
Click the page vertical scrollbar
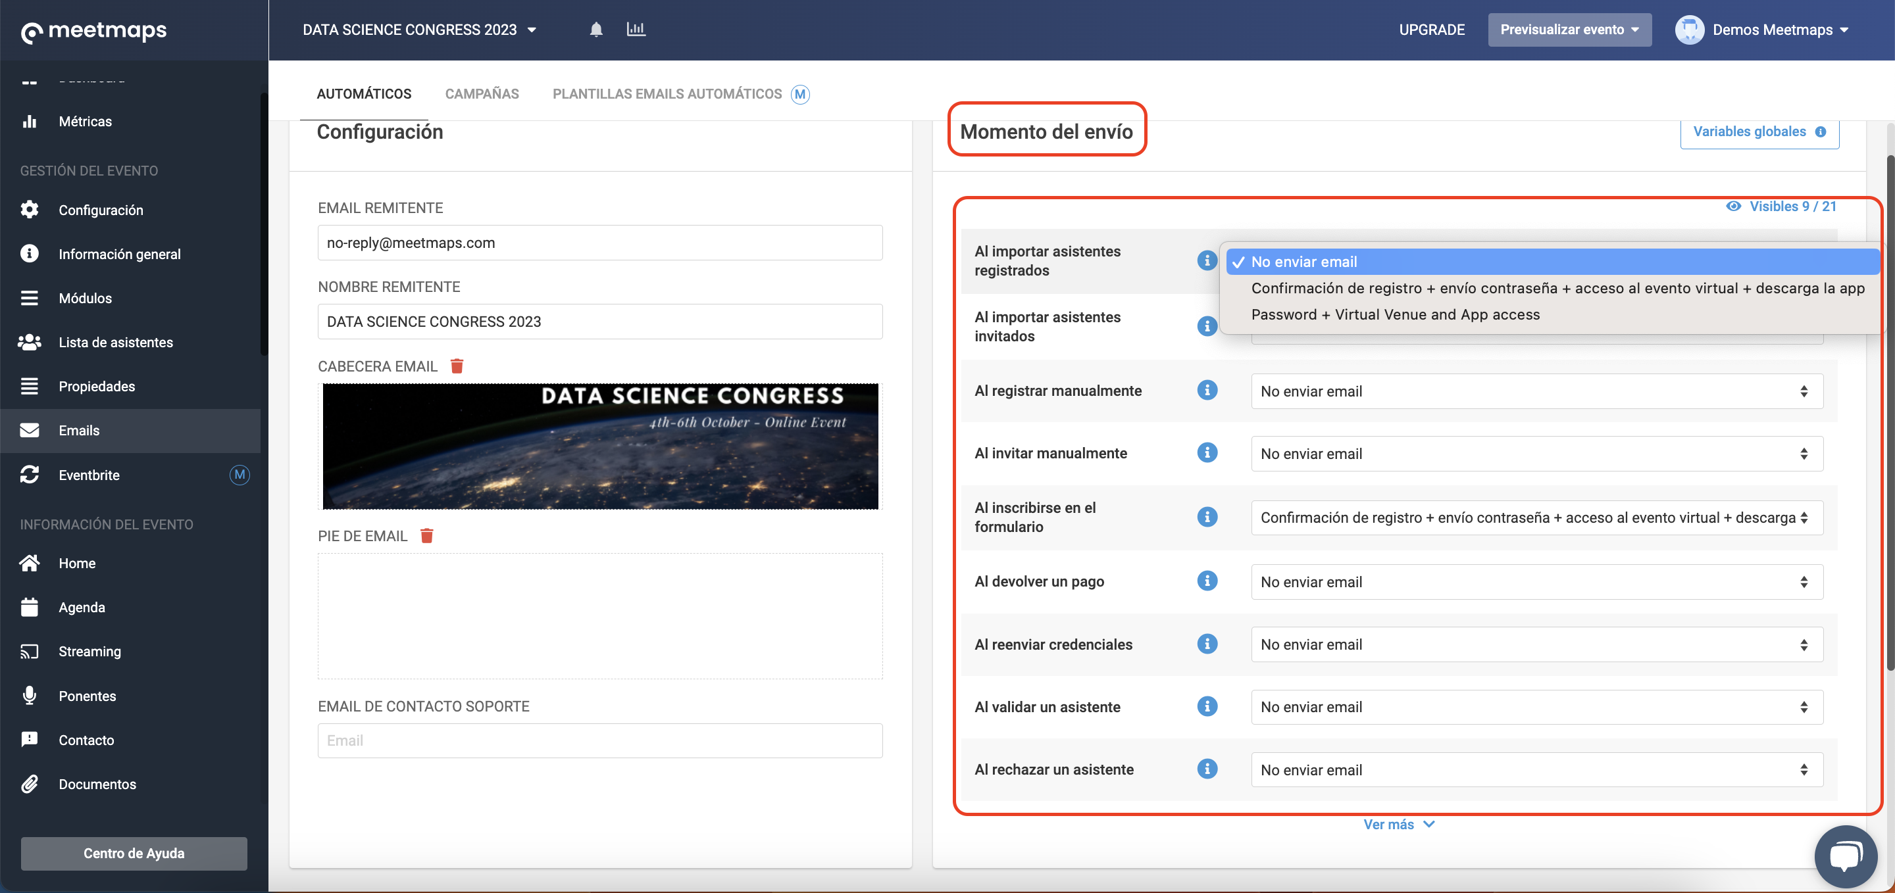[x=1889, y=412]
